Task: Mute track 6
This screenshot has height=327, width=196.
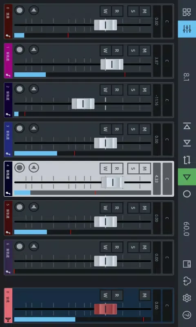Action: coord(145,247)
